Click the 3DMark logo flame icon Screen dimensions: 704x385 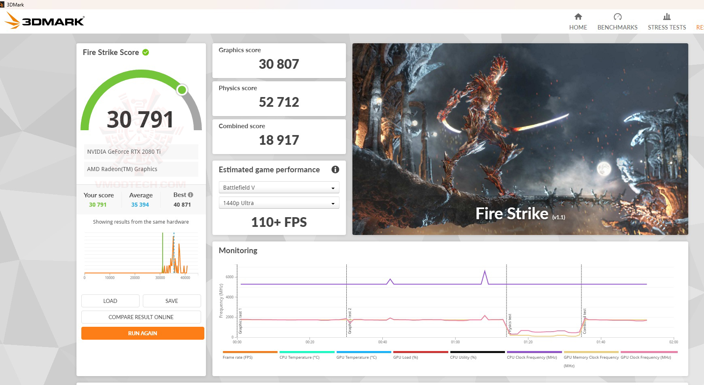tap(13, 21)
